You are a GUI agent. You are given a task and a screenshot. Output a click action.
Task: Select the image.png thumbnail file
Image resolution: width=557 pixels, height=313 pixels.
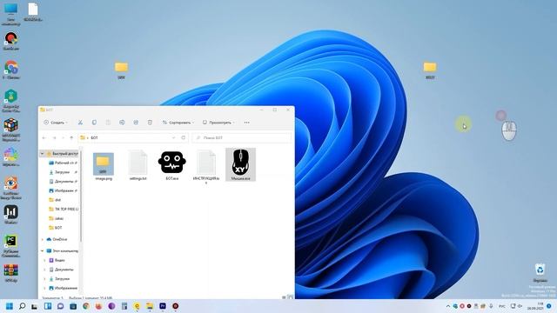coord(104,166)
